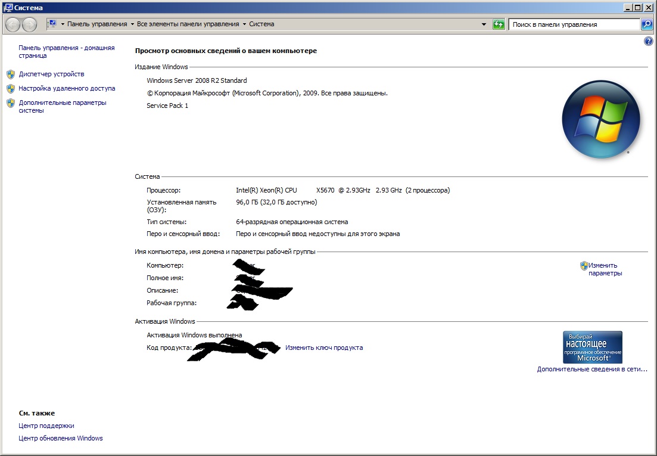Viewport: 657px width, 456px height.
Task: Expand the Панель управления breadcrumb dropdown arrow
Action: click(x=132, y=24)
